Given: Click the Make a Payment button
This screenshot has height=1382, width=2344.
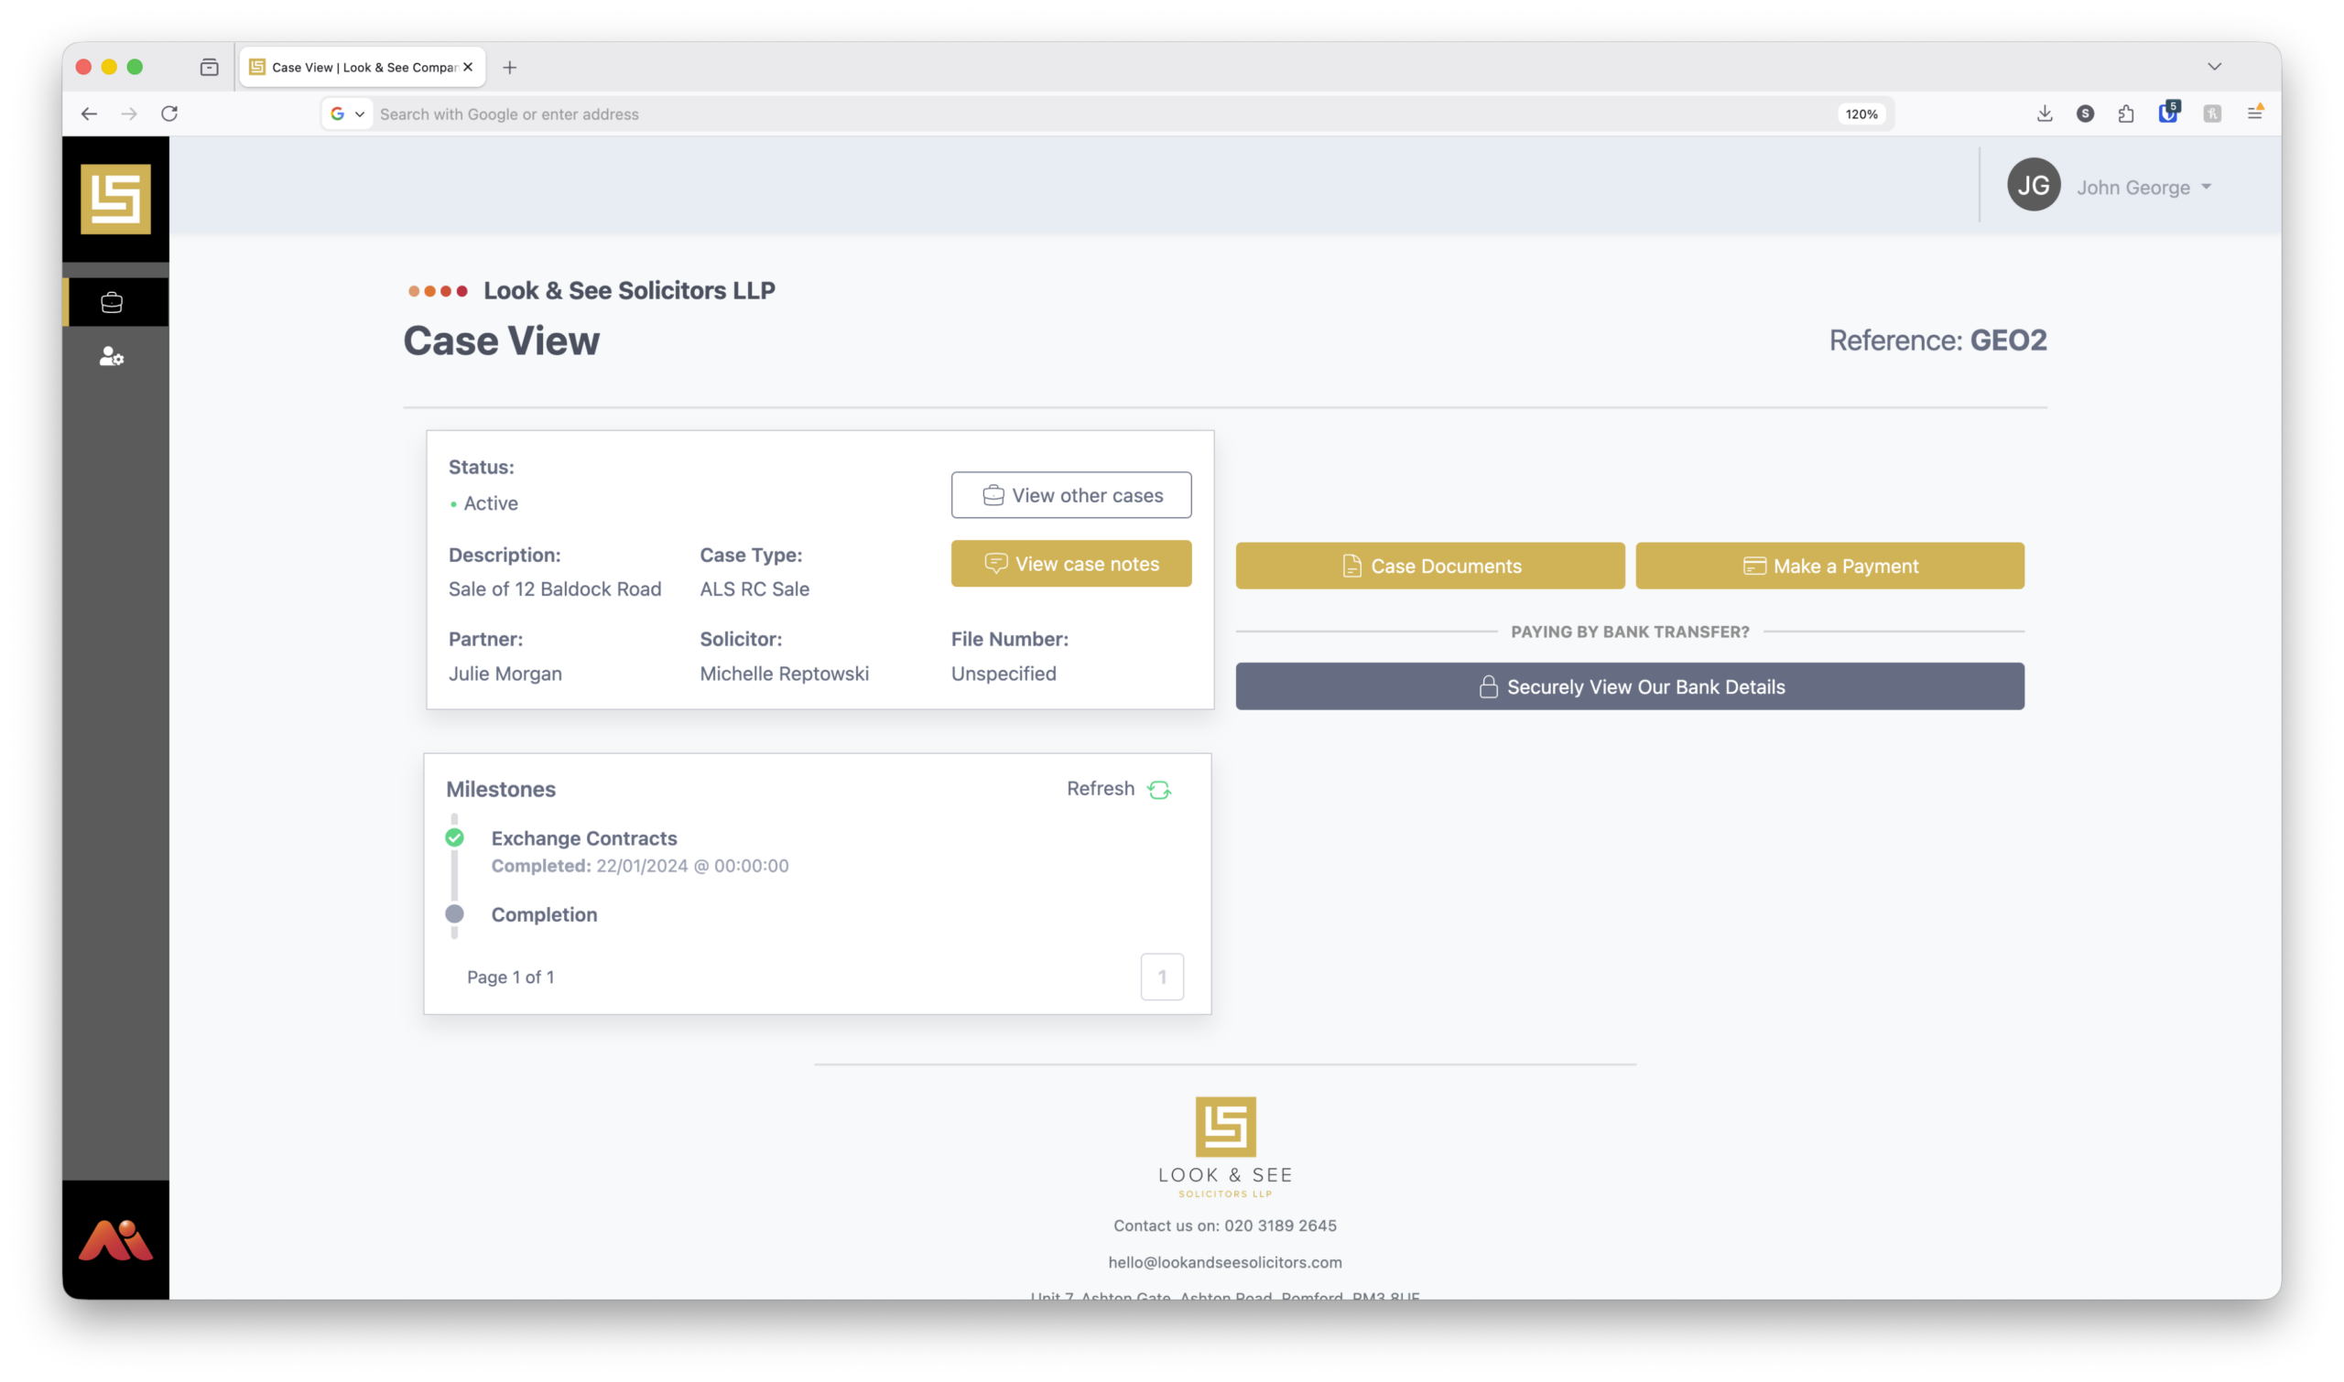Looking at the screenshot, I should point(1829,567).
